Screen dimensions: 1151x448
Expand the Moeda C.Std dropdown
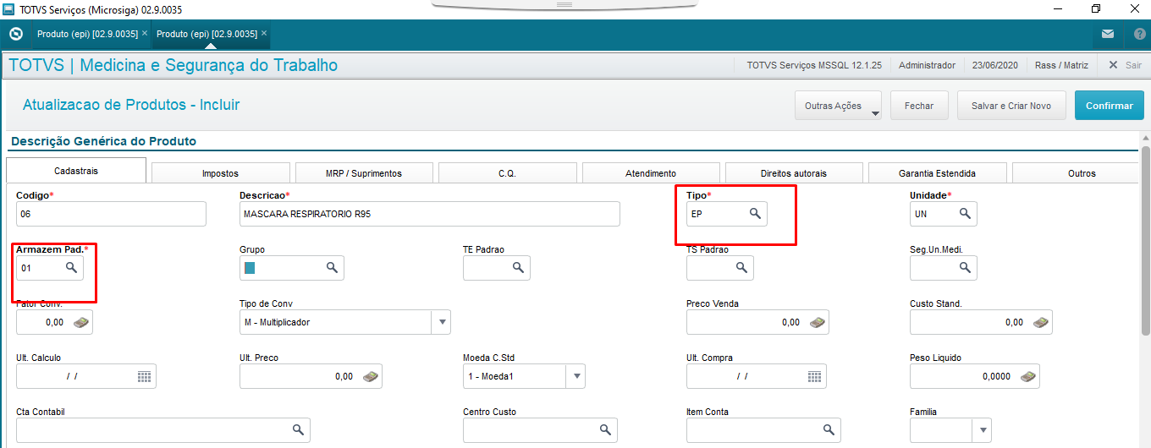[575, 376]
